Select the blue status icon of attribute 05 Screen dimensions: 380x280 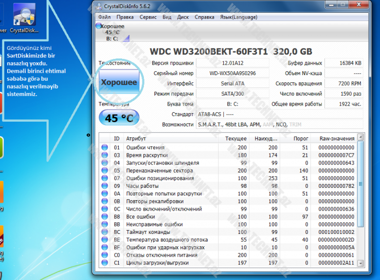[x=105, y=170]
